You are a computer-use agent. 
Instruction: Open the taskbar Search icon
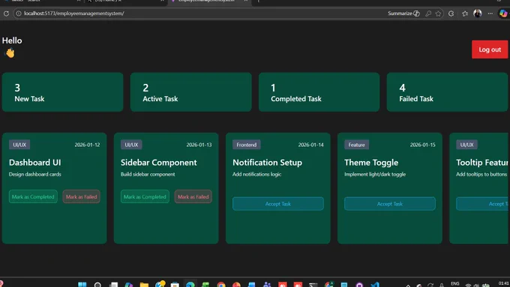(97, 285)
